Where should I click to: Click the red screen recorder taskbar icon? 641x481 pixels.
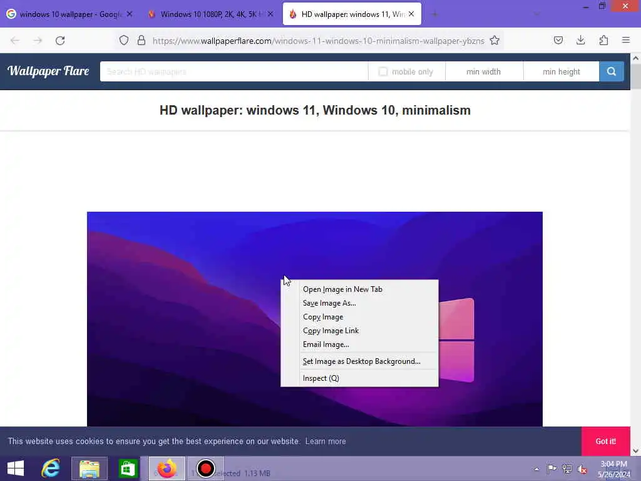[x=205, y=468]
